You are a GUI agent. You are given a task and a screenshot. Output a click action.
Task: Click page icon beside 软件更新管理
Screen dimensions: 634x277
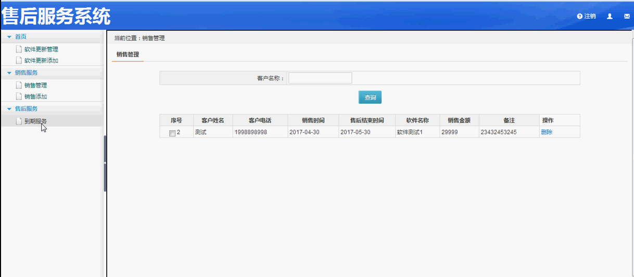pos(19,49)
